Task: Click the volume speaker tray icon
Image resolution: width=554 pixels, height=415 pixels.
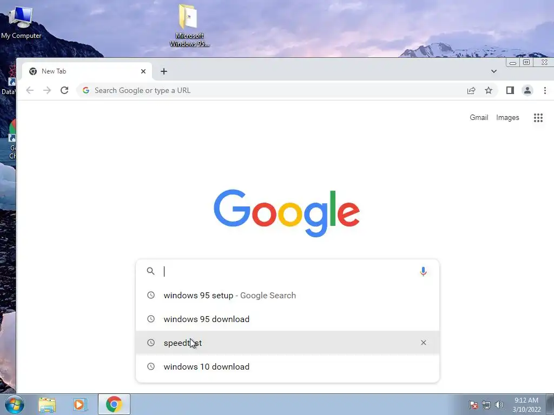Action: 499,405
